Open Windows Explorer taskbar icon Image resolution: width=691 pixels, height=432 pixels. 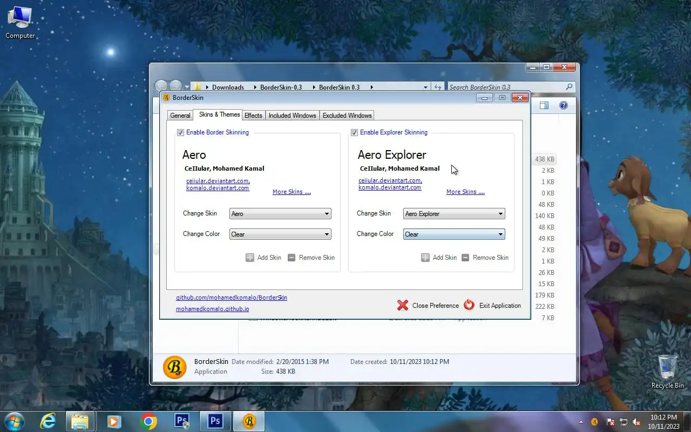coord(80,421)
